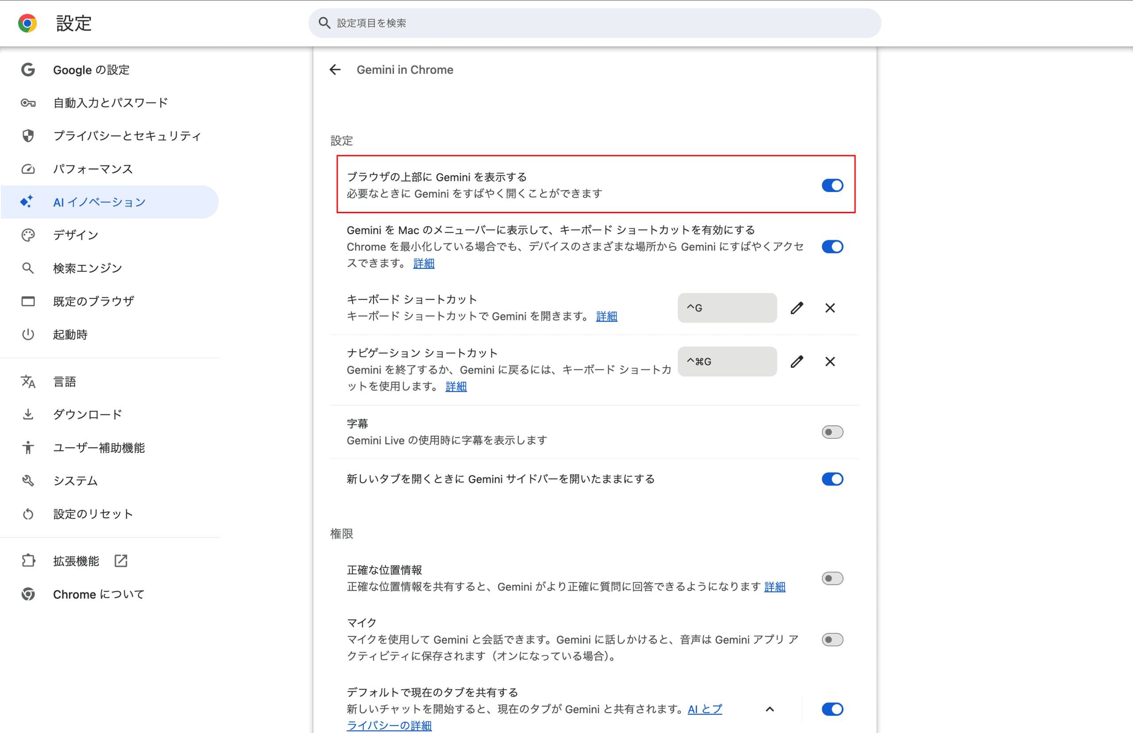Toggle Gemini Mac menu bar display switch
1133x733 pixels.
(x=832, y=246)
